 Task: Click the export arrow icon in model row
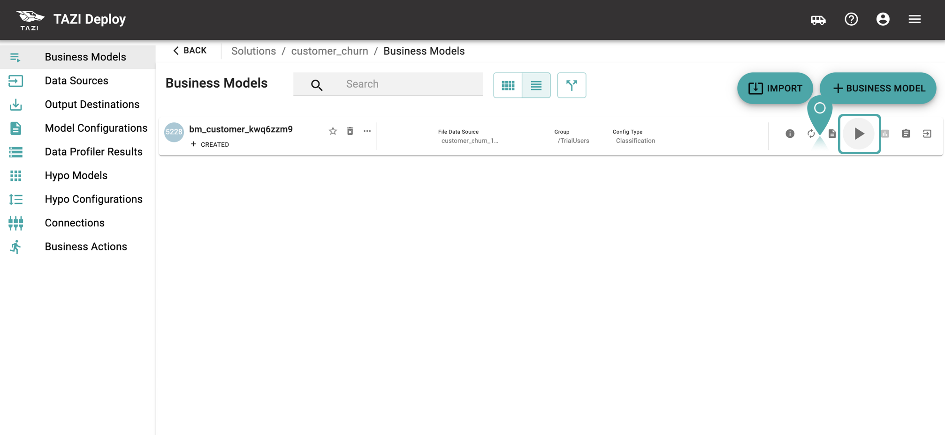(927, 134)
